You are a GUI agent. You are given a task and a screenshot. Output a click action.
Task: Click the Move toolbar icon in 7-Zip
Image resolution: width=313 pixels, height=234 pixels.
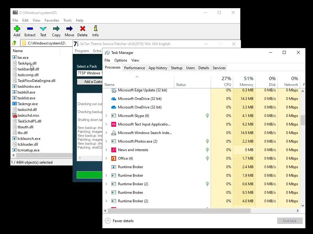[69, 29]
